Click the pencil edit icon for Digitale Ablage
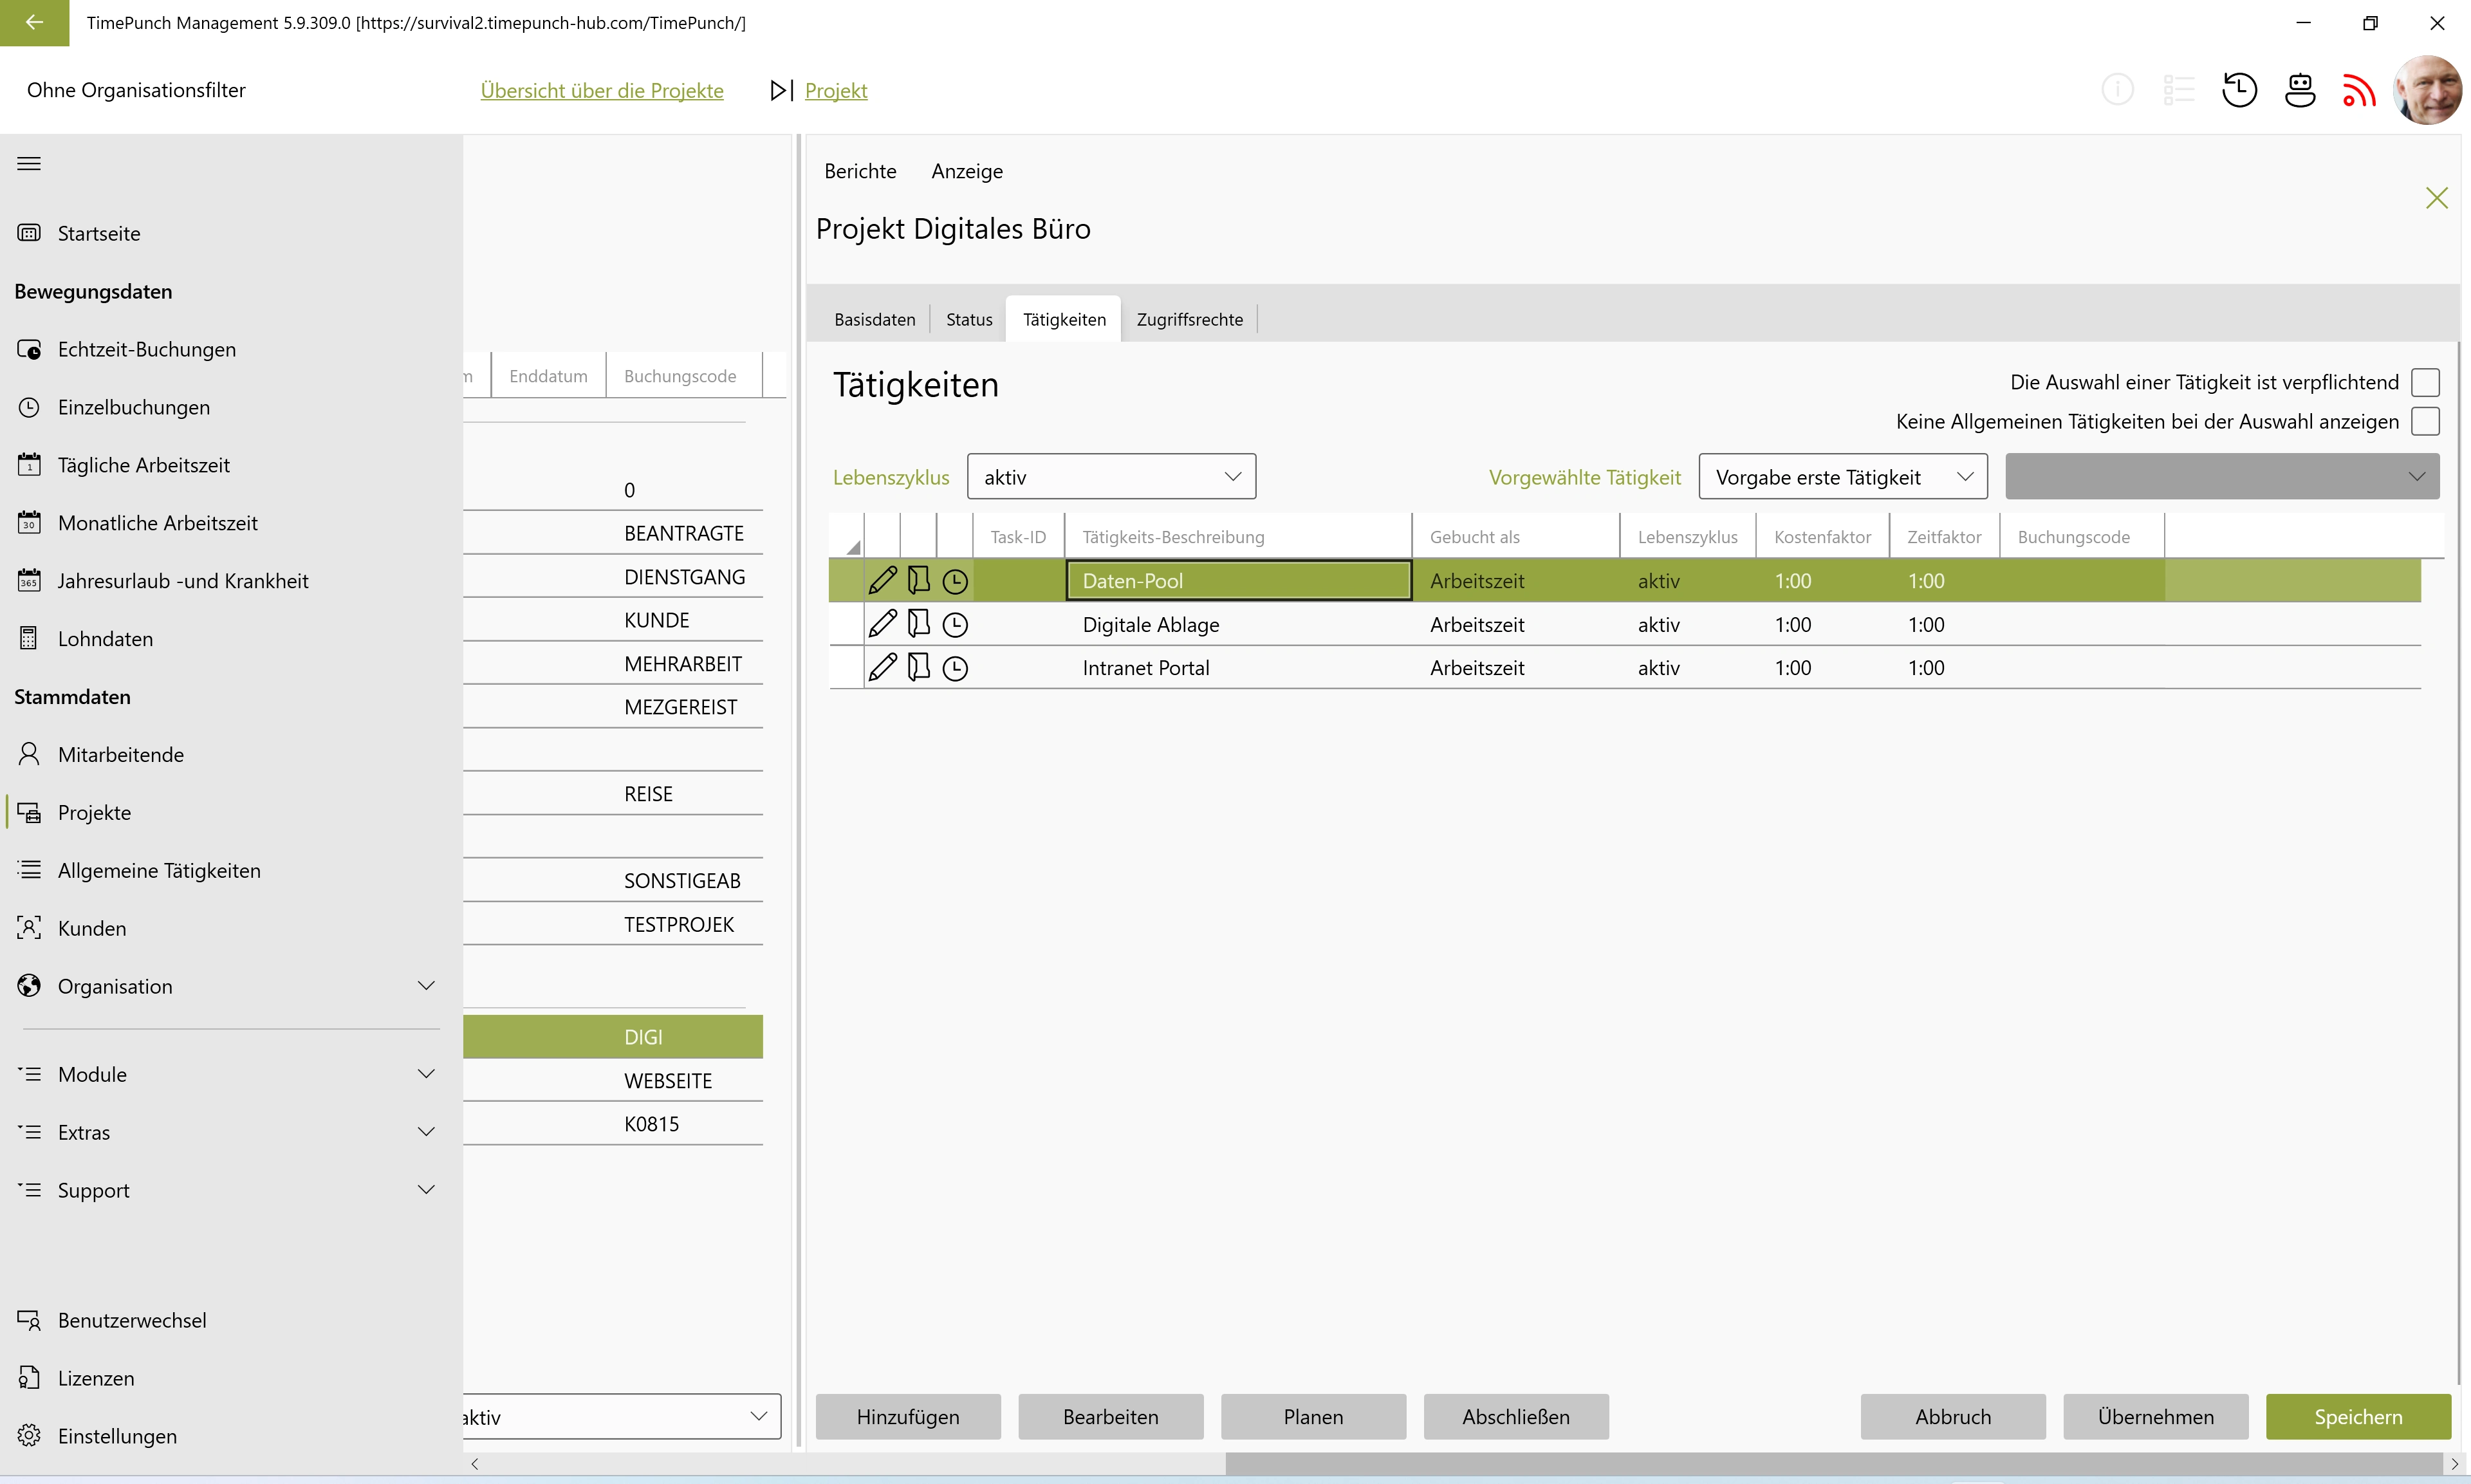This screenshot has width=2471, height=1484. [x=883, y=624]
